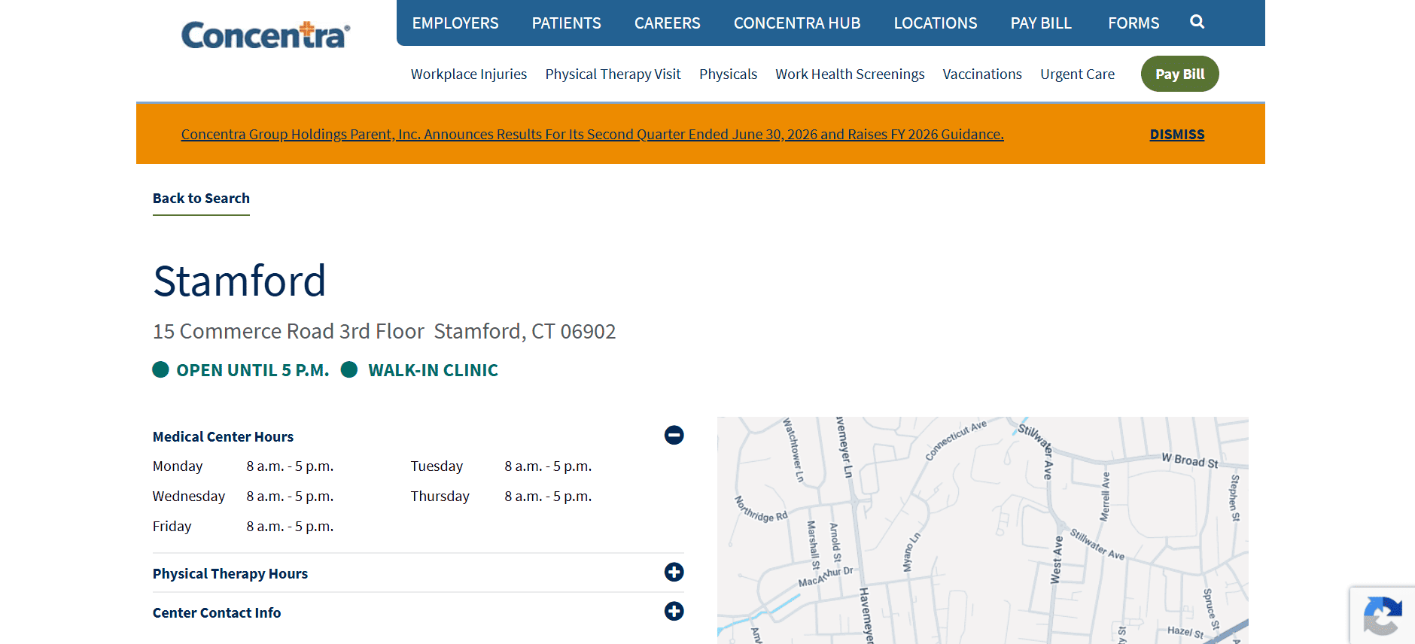Click the Medical Center Hours heading

pyautogui.click(x=223, y=436)
